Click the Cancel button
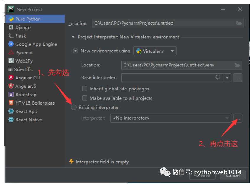The height and width of the screenshot is (184, 250). 233,175
